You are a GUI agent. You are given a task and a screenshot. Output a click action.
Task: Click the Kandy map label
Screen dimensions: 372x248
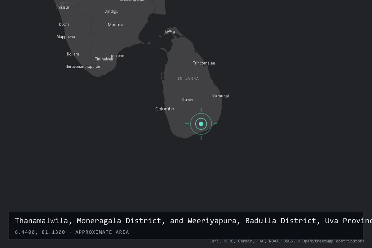188,100
